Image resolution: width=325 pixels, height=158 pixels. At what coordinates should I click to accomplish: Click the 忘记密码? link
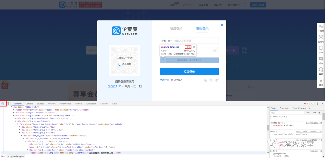coord(176,80)
